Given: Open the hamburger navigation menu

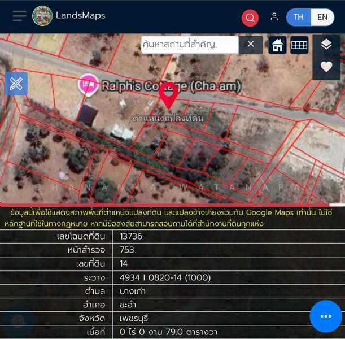Looking at the screenshot, I should (x=19, y=16).
